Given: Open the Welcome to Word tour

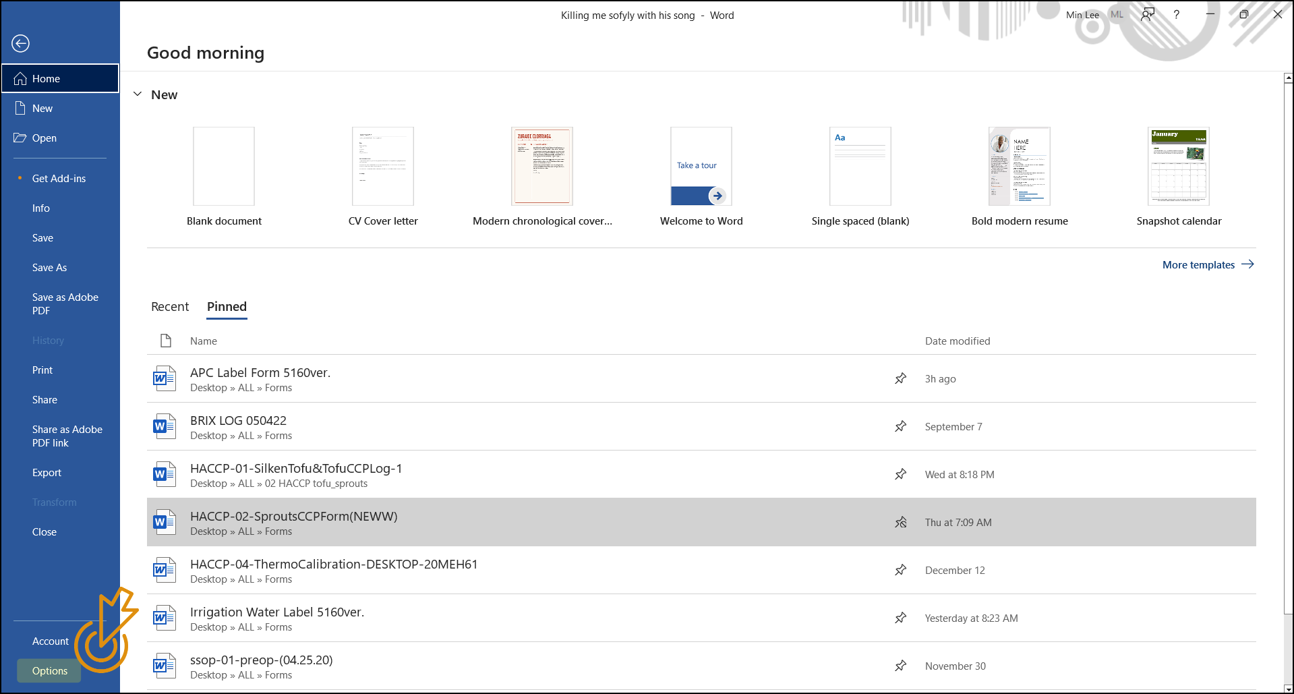Looking at the screenshot, I should (701, 177).
